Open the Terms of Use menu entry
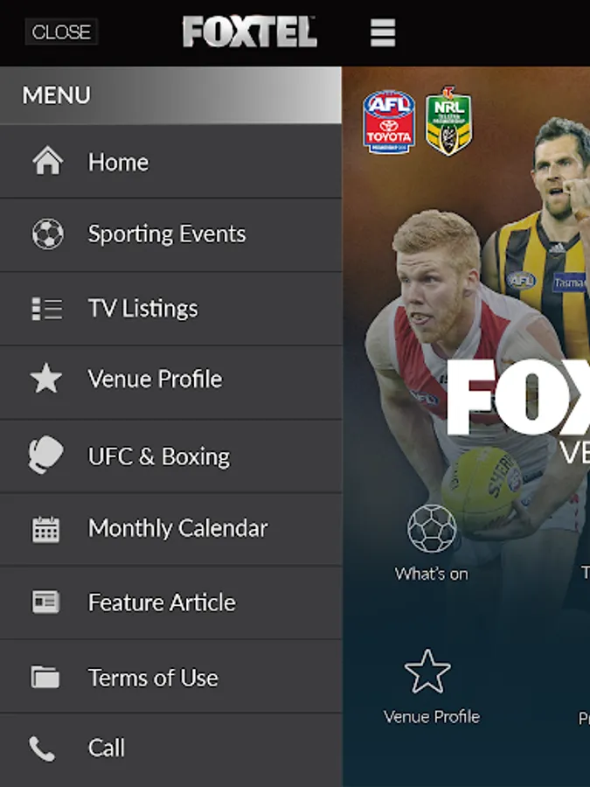590x787 pixels. click(x=170, y=676)
